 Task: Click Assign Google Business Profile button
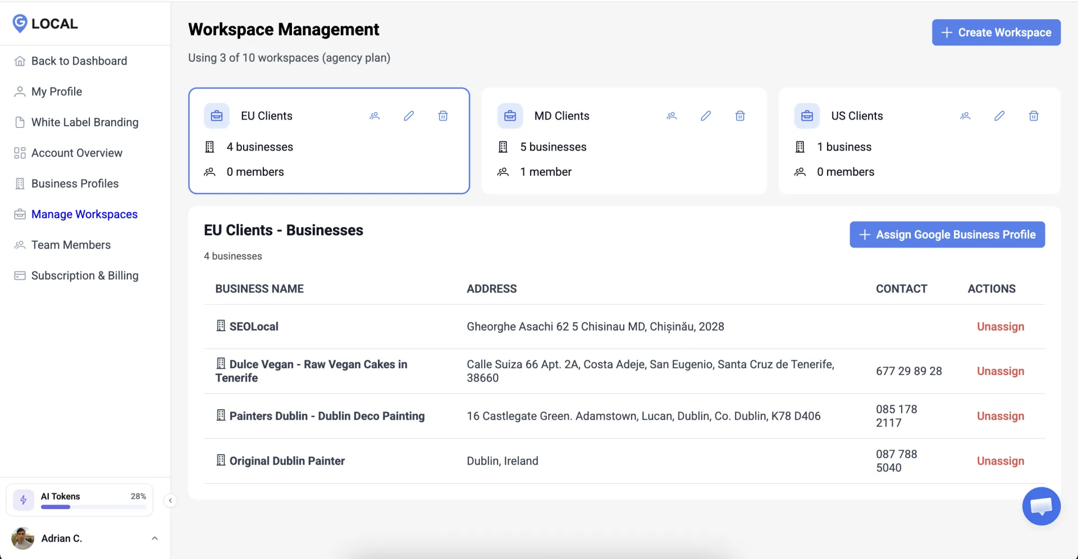point(947,235)
